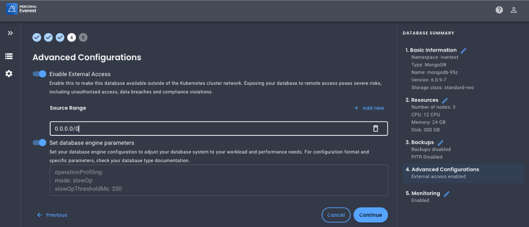
Task: Edit Backups section with pencil icon
Action: coord(441,143)
